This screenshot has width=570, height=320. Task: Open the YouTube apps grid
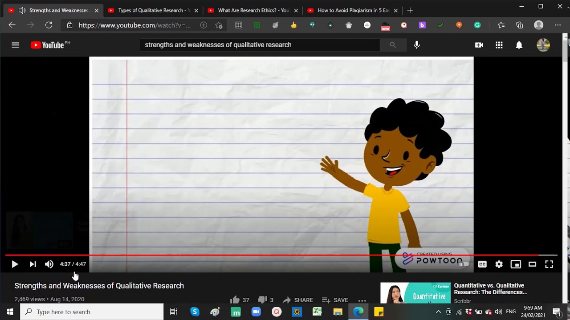pos(499,45)
